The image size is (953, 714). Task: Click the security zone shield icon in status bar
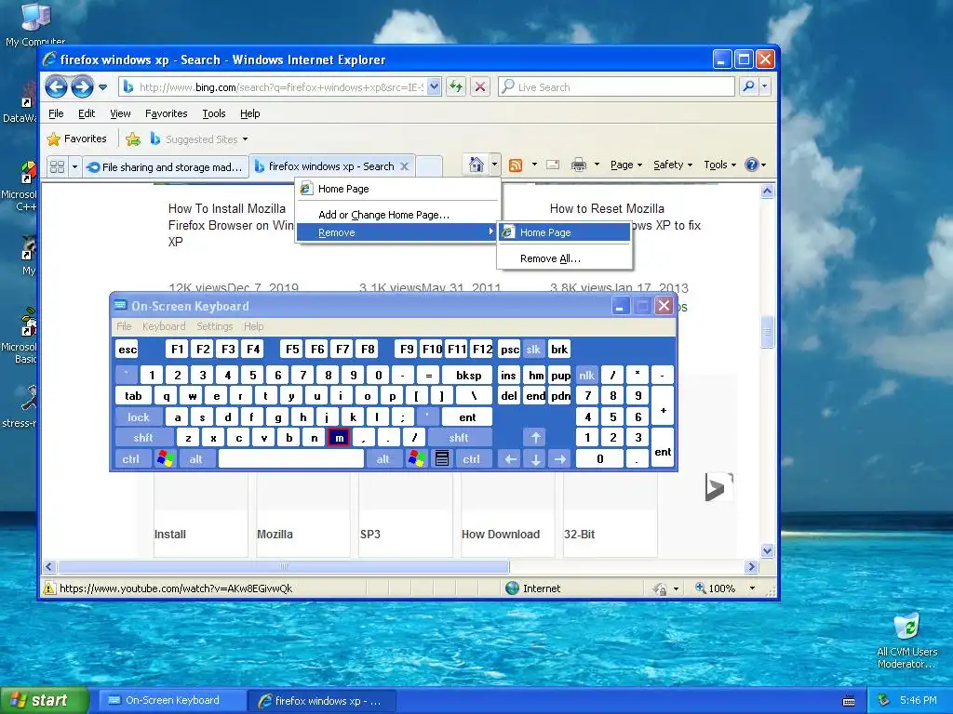click(660, 588)
